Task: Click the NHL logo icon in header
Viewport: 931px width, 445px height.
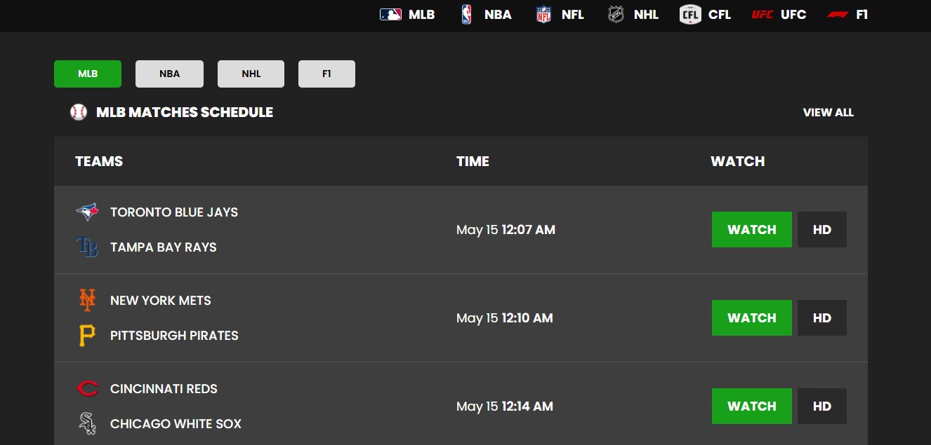Action: pos(616,15)
